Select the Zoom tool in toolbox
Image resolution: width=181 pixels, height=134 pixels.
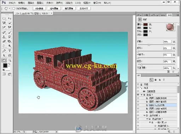pyautogui.click(x=10, y=60)
